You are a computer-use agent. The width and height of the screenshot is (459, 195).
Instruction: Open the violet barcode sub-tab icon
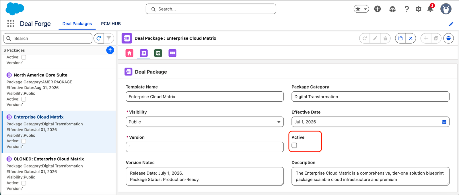[172, 53]
